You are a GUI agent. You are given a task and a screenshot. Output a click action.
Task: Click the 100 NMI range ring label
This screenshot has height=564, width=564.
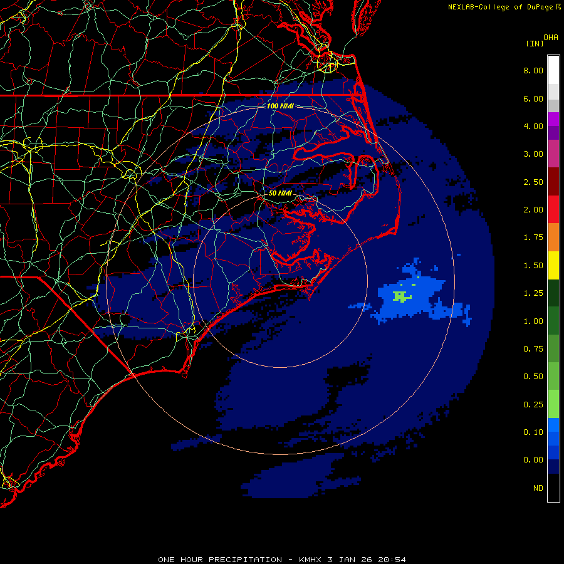[280, 106]
